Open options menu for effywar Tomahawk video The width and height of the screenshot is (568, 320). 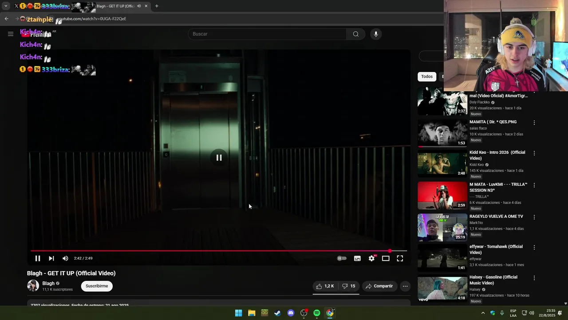[534, 248]
